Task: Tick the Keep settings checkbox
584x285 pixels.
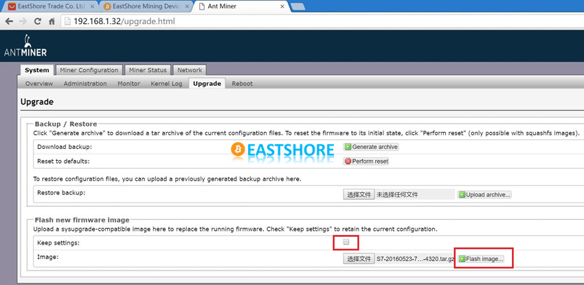Action: coord(346,242)
